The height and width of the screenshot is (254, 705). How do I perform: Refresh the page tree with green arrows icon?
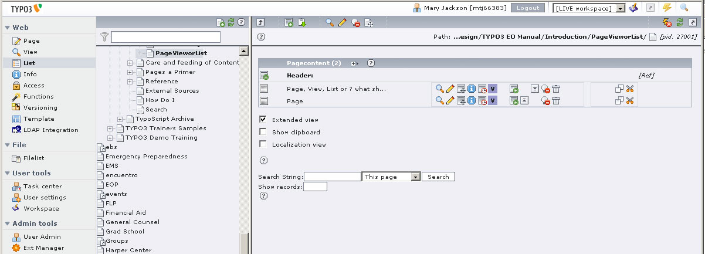click(231, 22)
